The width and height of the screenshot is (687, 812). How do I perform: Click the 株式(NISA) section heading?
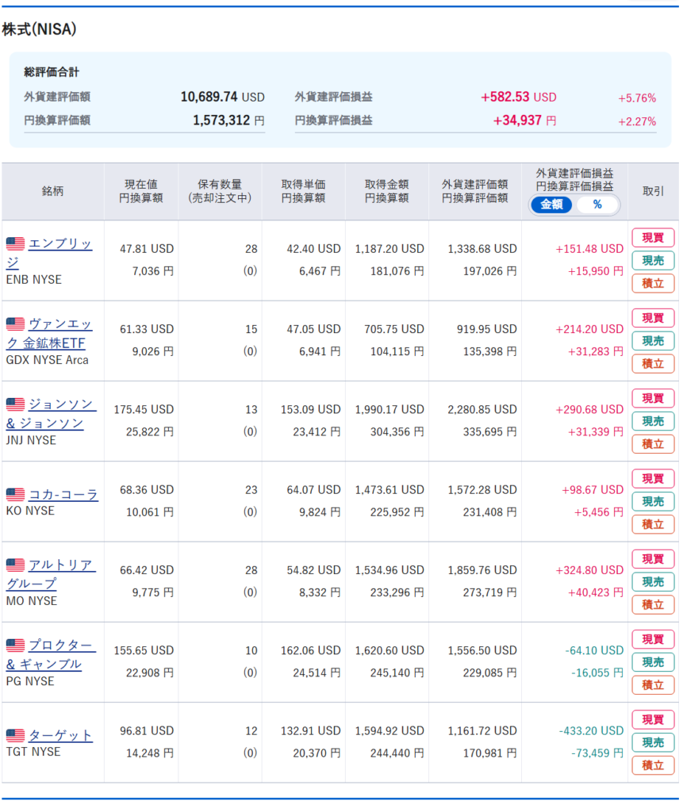point(40,29)
